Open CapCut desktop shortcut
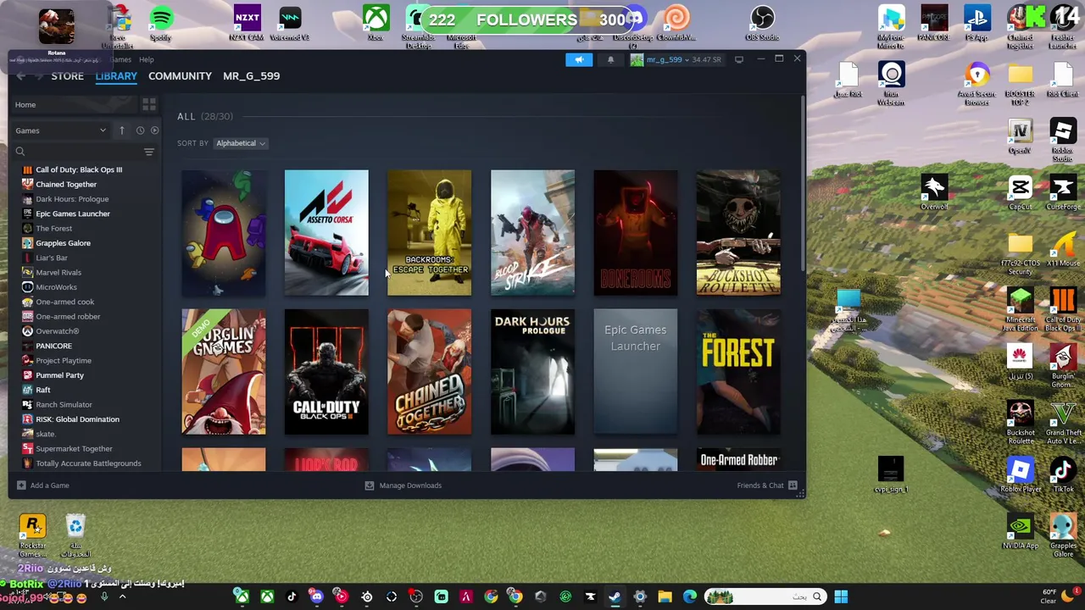 (x=1021, y=192)
